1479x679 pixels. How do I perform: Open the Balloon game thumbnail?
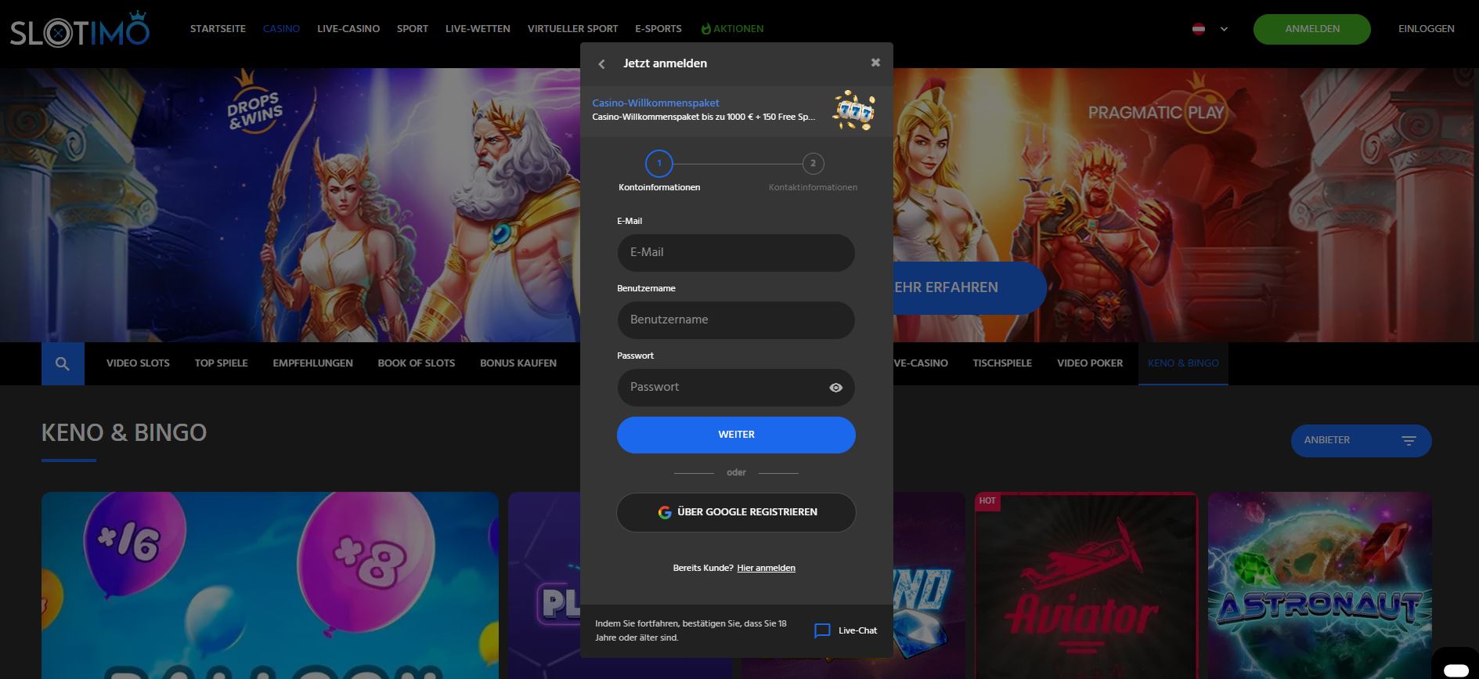pyautogui.click(x=270, y=585)
